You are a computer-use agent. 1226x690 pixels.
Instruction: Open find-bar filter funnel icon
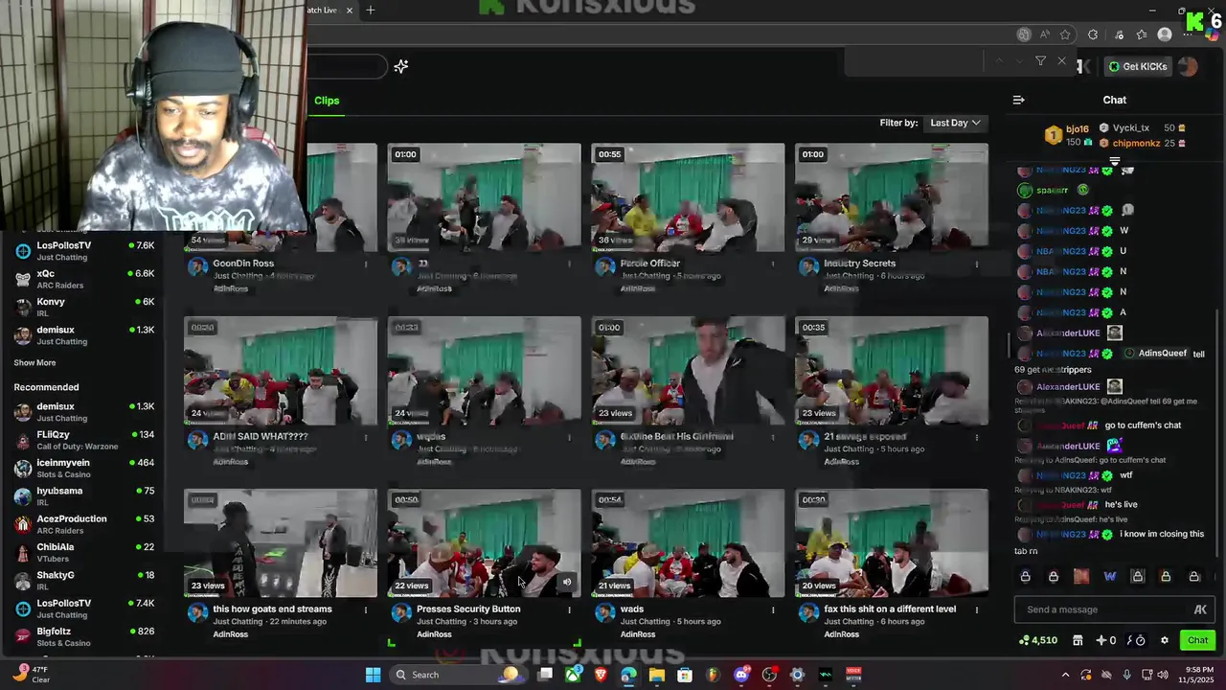pyautogui.click(x=1040, y=61)
